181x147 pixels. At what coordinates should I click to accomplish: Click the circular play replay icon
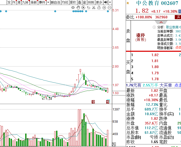(x=83, y=8)
